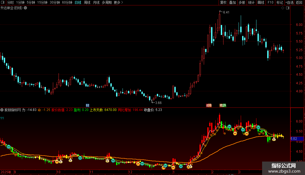Open 多周期 multi-period view
This screenshot has height=175, width=305.
[107, 2]
